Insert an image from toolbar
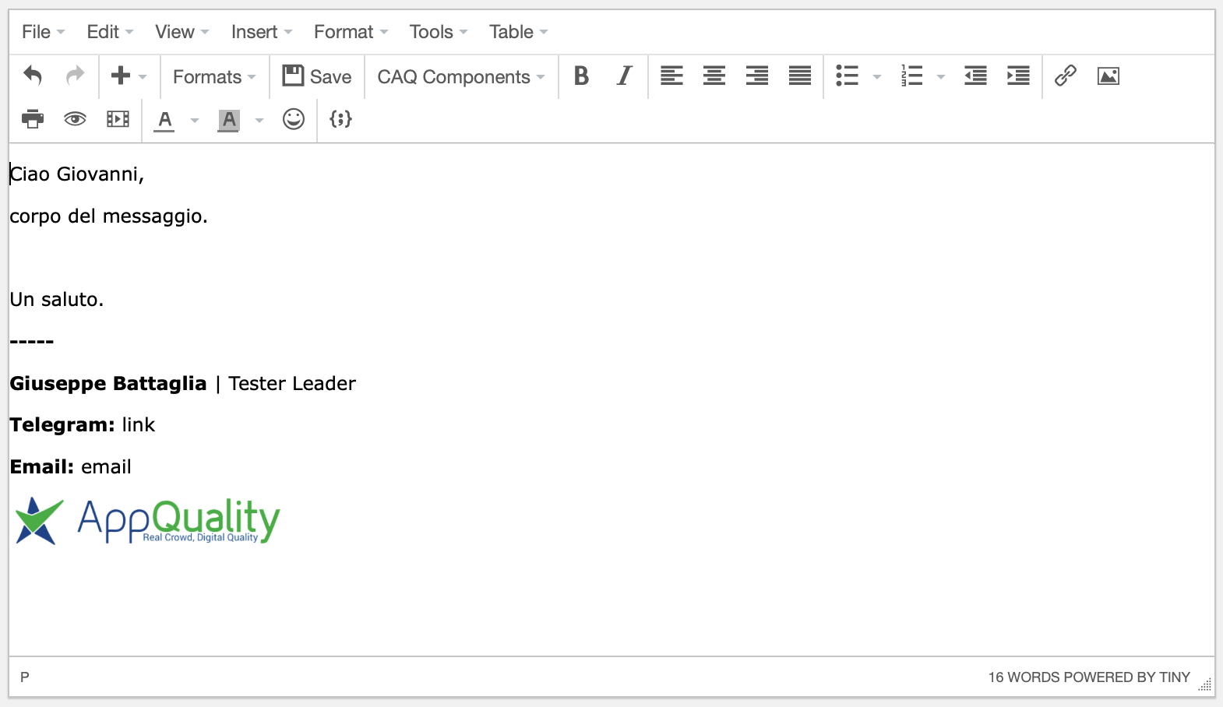 [1108, 76]
